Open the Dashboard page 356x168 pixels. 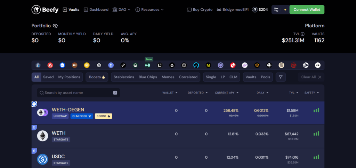pos(96,10)
